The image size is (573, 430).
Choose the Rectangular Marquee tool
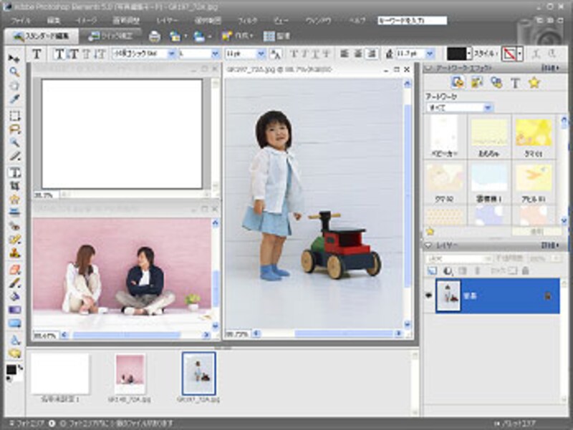[14, 116]
